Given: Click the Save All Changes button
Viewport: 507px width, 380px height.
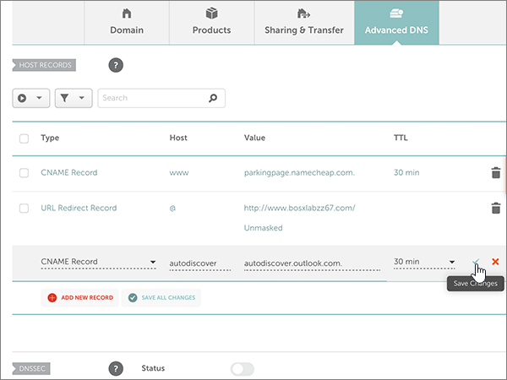Looking at the screenshot, I should [161, 297].
